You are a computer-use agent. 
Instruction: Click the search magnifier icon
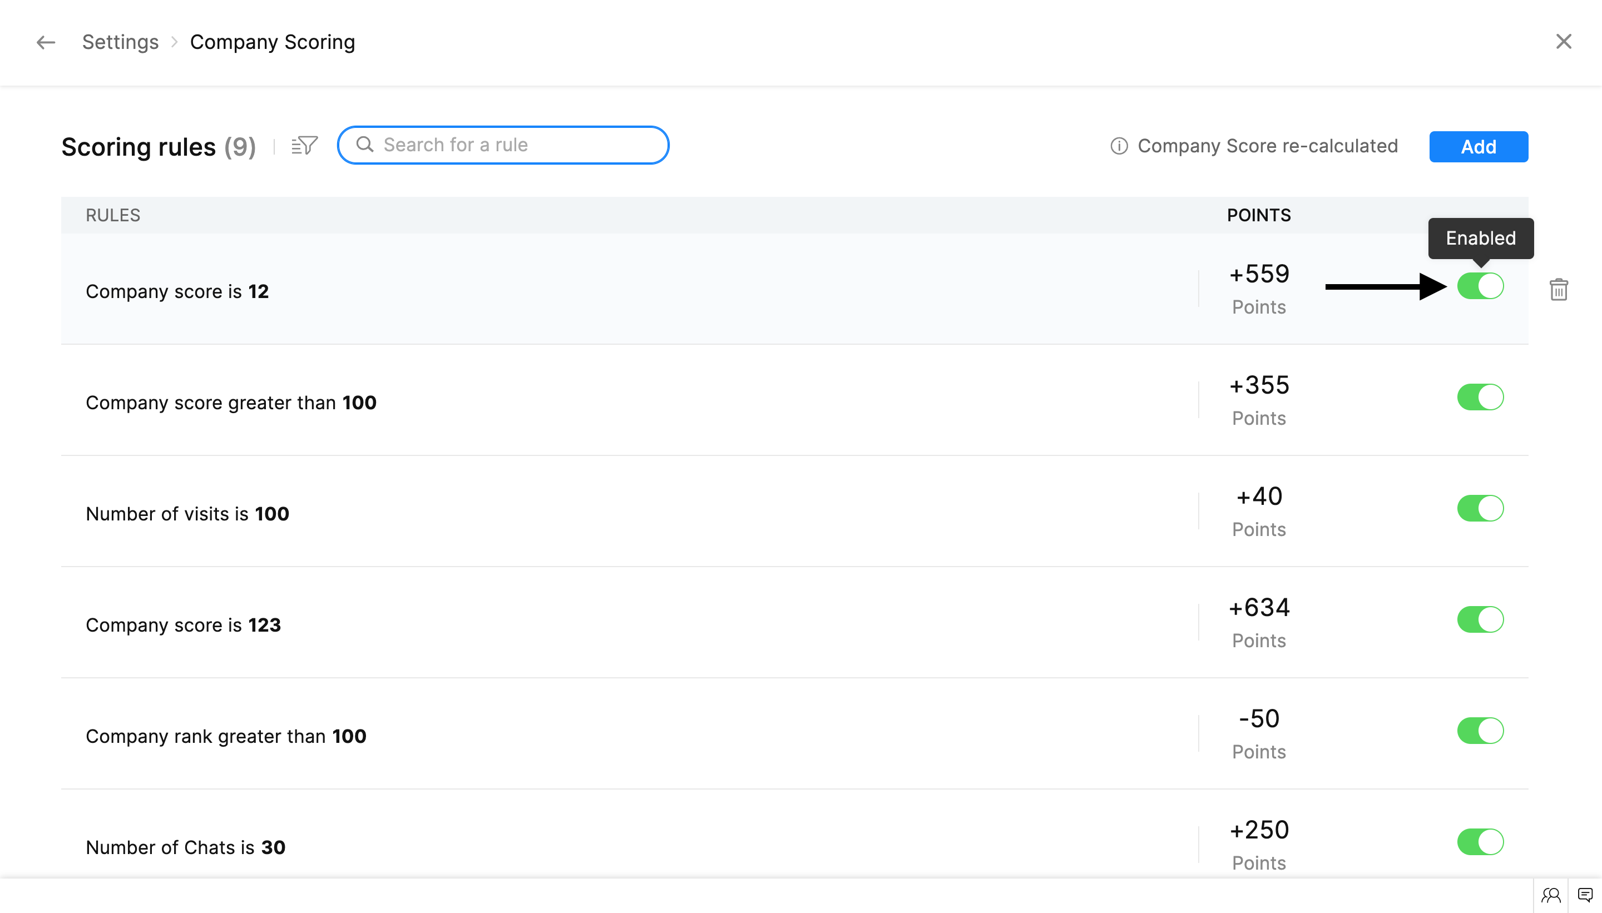[x=364, y=145]
